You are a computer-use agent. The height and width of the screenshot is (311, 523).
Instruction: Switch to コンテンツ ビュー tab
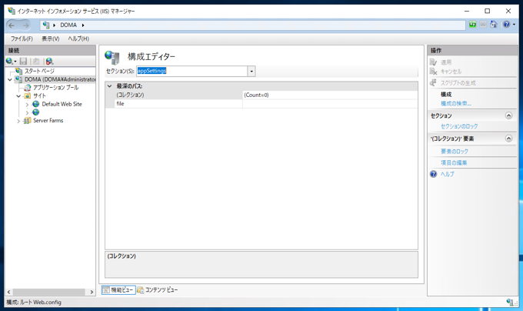click(158, 290)
